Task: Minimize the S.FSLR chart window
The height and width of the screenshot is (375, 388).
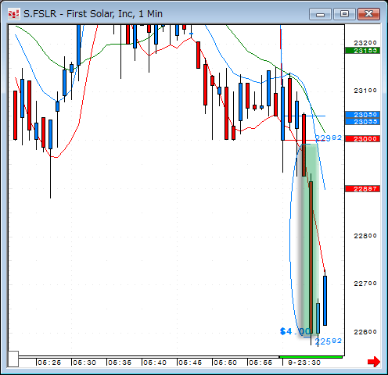Action: [320, 14]
